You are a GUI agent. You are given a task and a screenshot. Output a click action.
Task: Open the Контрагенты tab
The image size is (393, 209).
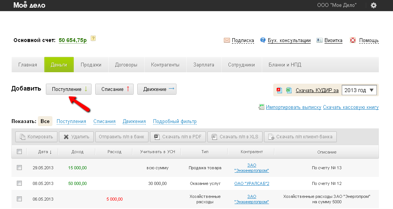[165, 65]
